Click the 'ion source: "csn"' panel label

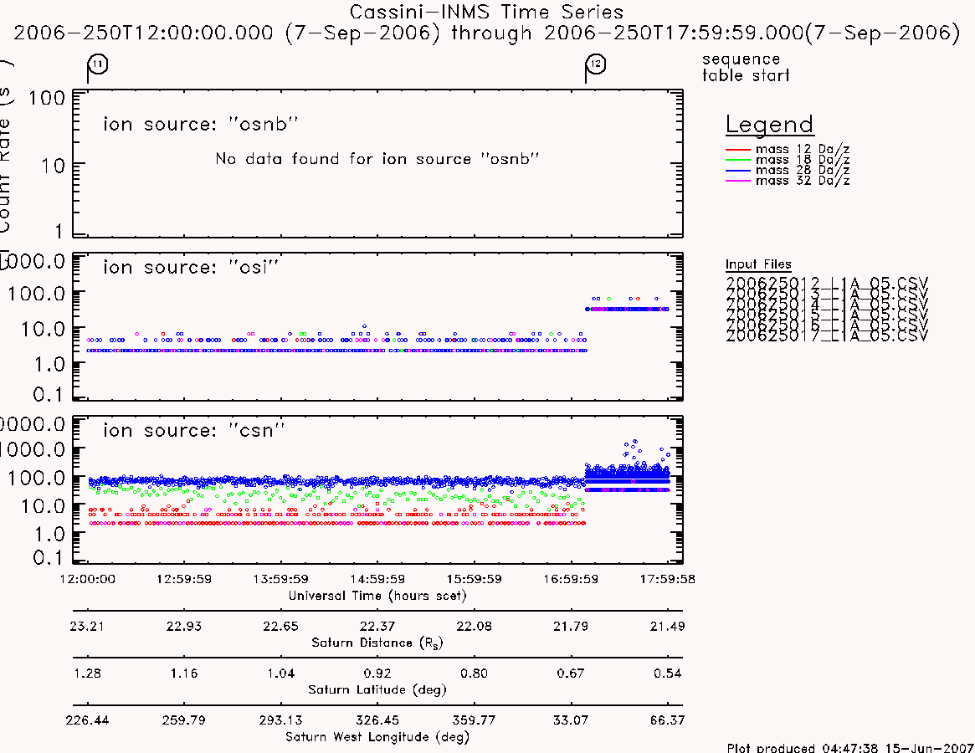click(193, 430)
